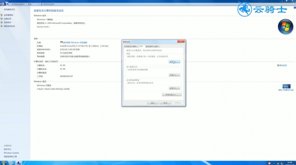The width and height of the screenshot is (296, 165).
Task: Click the taskbar system window icon
Action: click(x=18, y=163)
